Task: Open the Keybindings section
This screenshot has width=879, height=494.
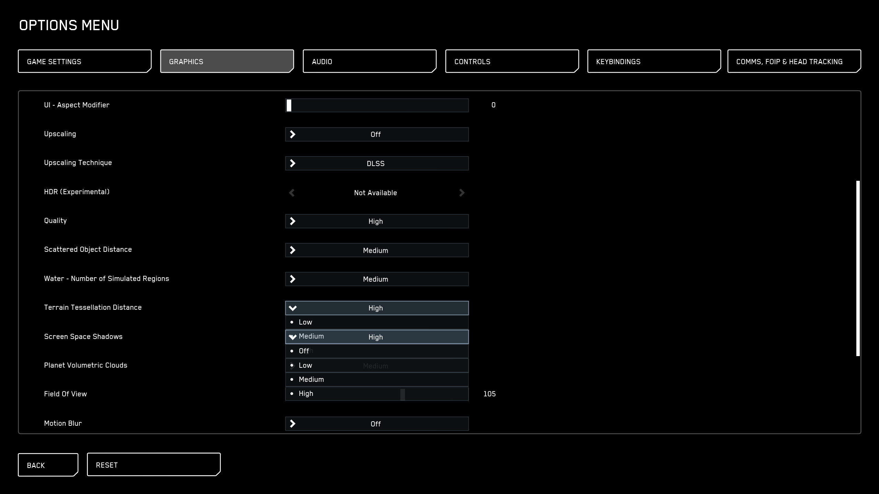Action: coord(653,61)
